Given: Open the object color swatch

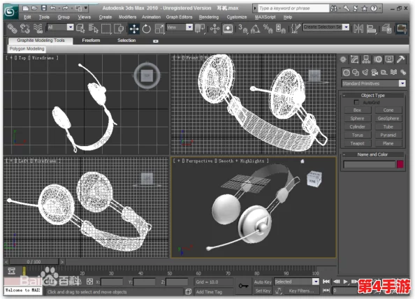Looking at the screenshot, I should coord(400,164).
